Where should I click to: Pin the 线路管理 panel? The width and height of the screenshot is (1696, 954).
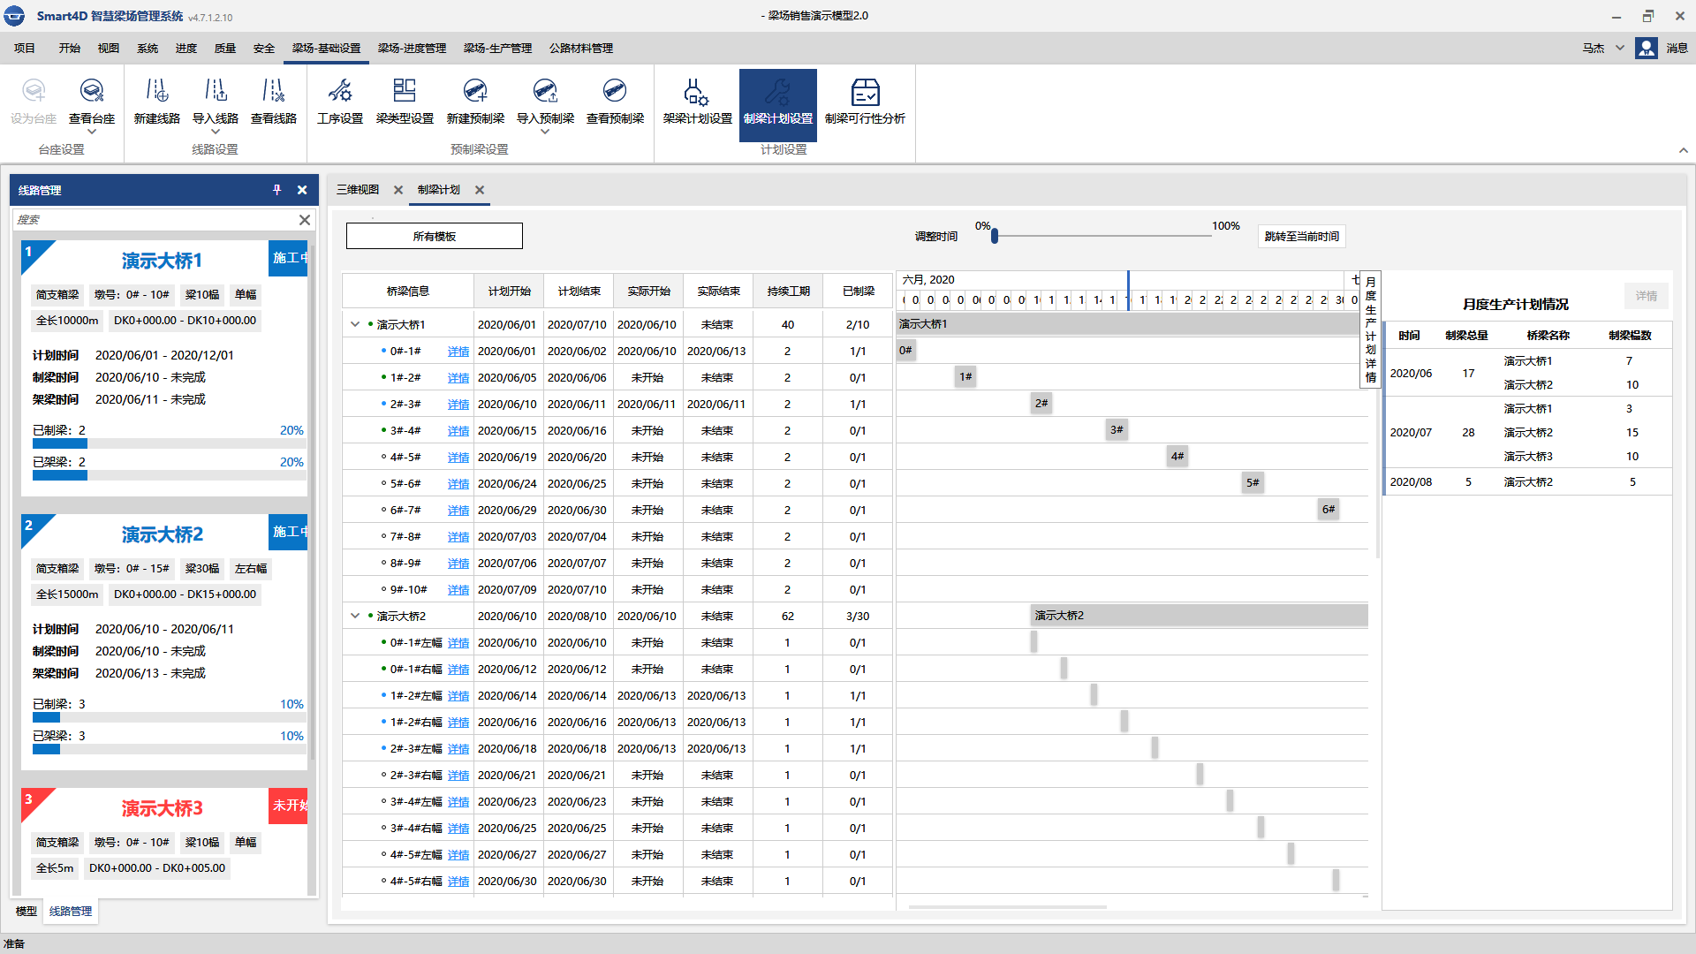coord(277,190)
